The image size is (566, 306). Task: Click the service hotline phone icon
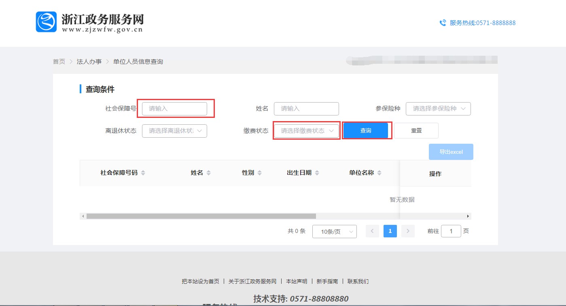(443, 23)
